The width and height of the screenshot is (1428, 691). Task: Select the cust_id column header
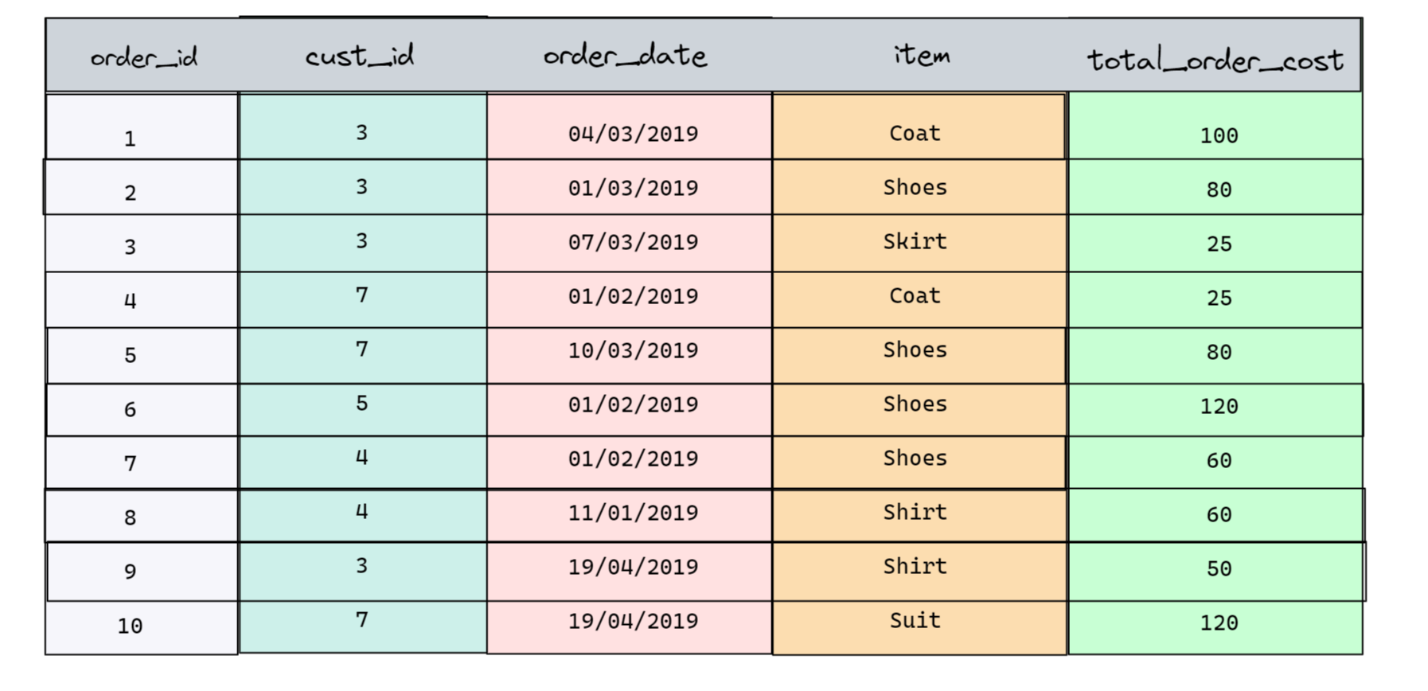(362, 54)
